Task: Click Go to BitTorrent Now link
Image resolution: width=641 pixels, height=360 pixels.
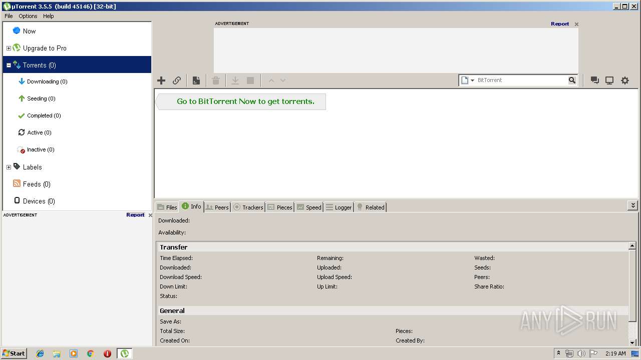Action: point(245,101)
